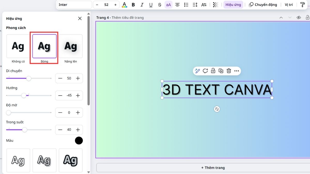Increase font size with toolbar plus
Image resolution: width=310 pixels, height=174 pixels.
tap(115, 5)
